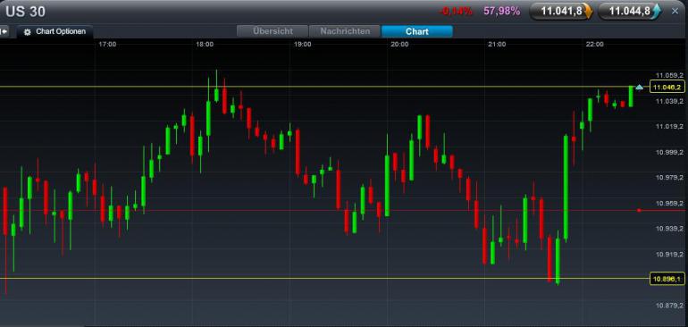This screenshot has height=327, width=688.
Task: Click the collapse-panel arrow left of Chart Optionen
Action: 4,31
